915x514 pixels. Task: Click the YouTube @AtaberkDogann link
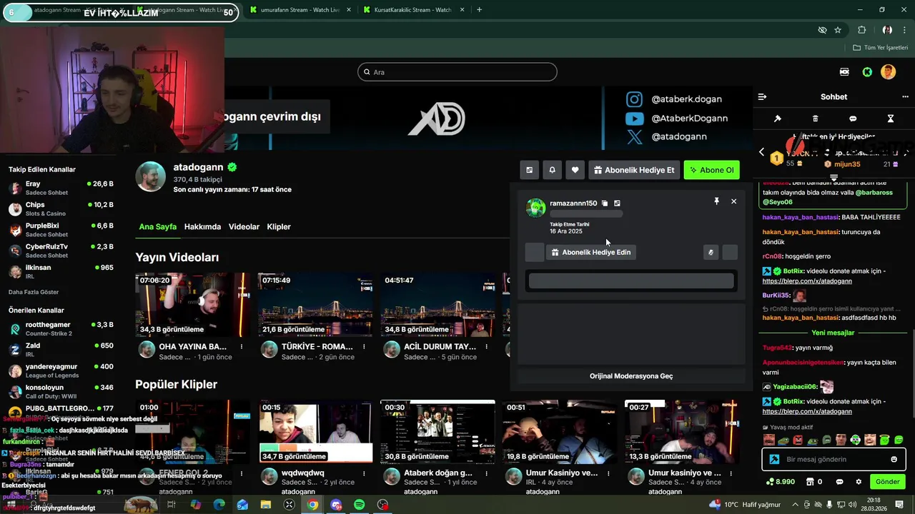click(x=677, y=118)
